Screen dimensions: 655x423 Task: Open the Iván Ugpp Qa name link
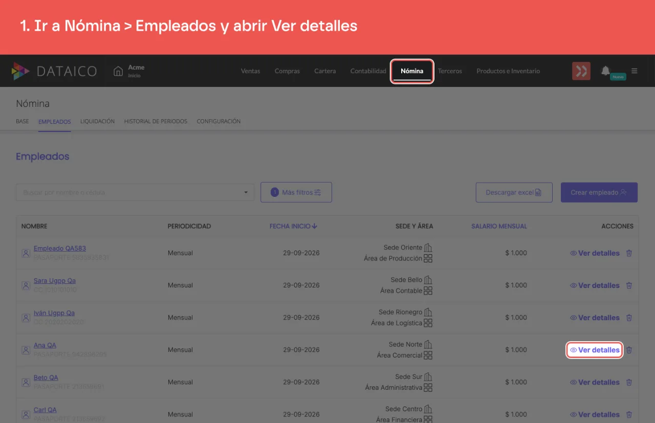click(54, 313)
